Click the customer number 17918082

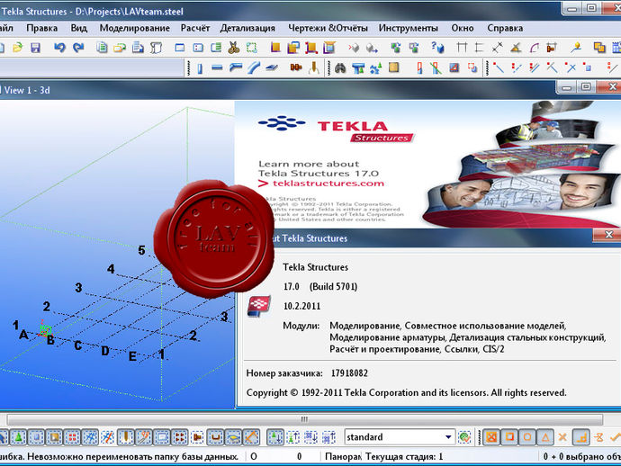click(349, 373)
